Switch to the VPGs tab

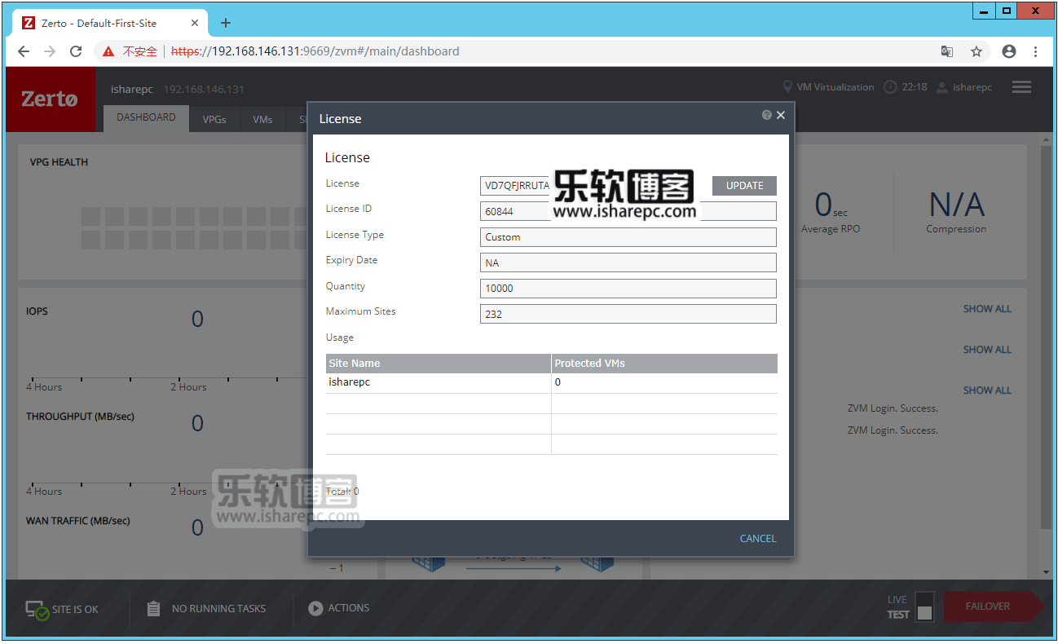coord(214,119)
